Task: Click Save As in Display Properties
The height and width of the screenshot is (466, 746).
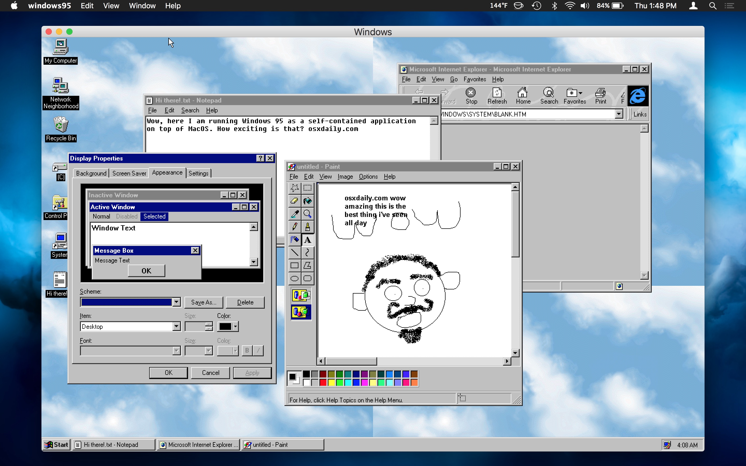Action: pos(203,302)
